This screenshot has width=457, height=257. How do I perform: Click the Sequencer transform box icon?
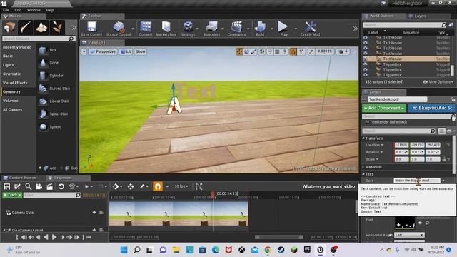[x=131, y=186]
